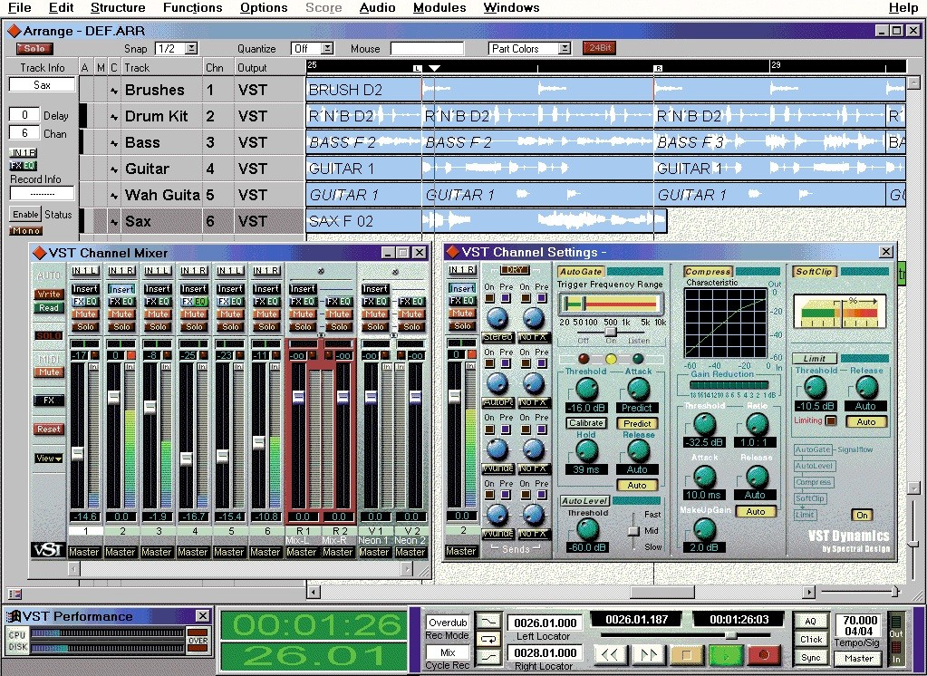Click the Rewind transport button
Image resolution: width=927 pixels, height=676 pixels.
(x=610, y=654)
